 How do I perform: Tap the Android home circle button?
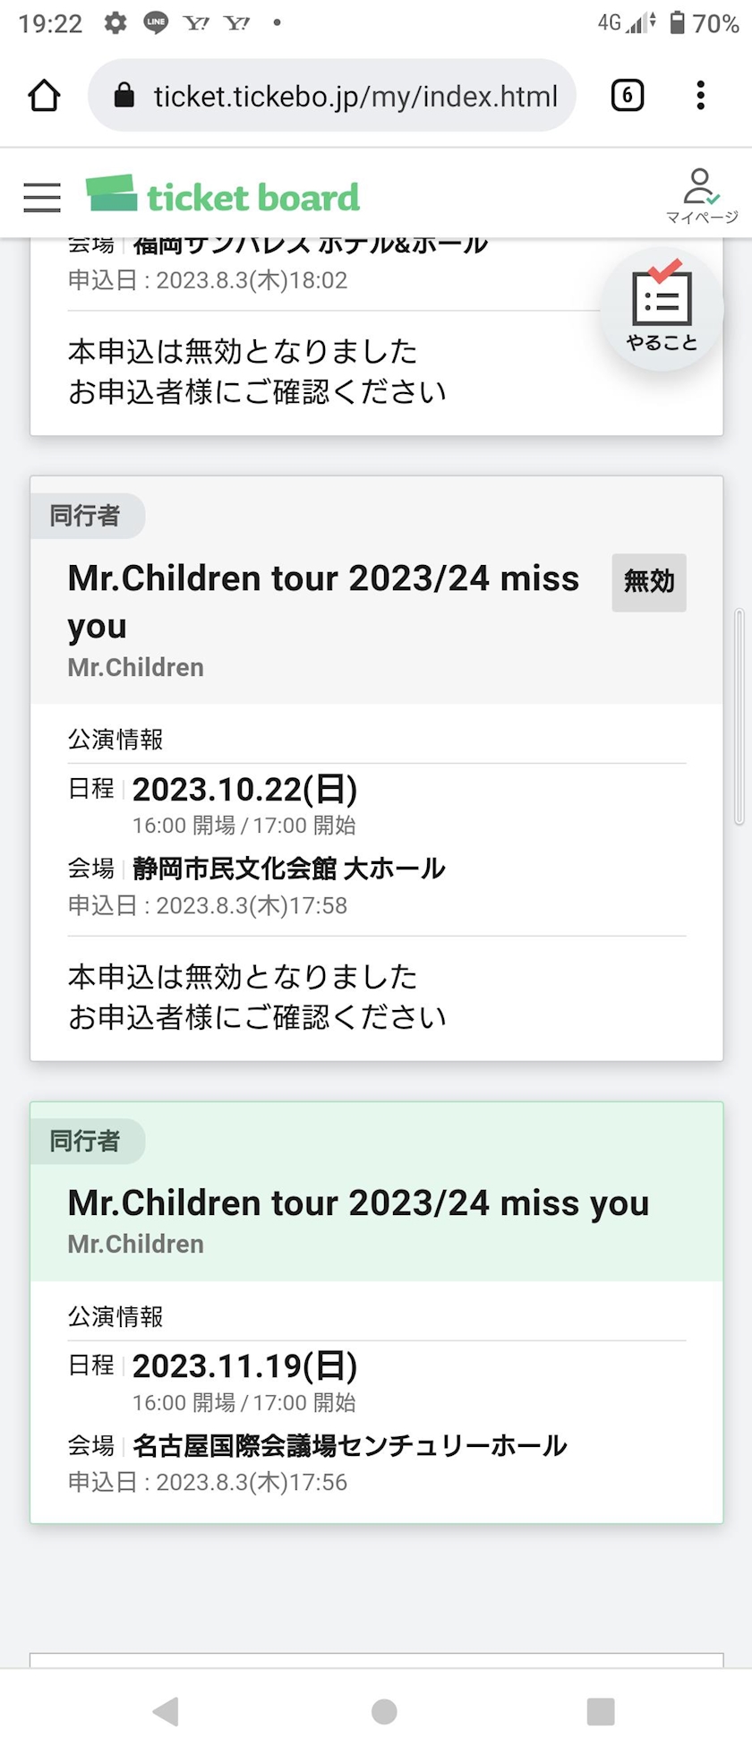[x=384, y=1711]
